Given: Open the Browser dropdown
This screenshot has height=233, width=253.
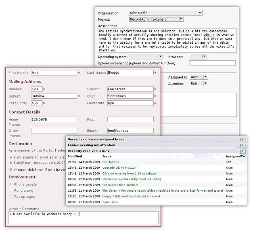Looking at the screenshot, I should pos(198,57).
